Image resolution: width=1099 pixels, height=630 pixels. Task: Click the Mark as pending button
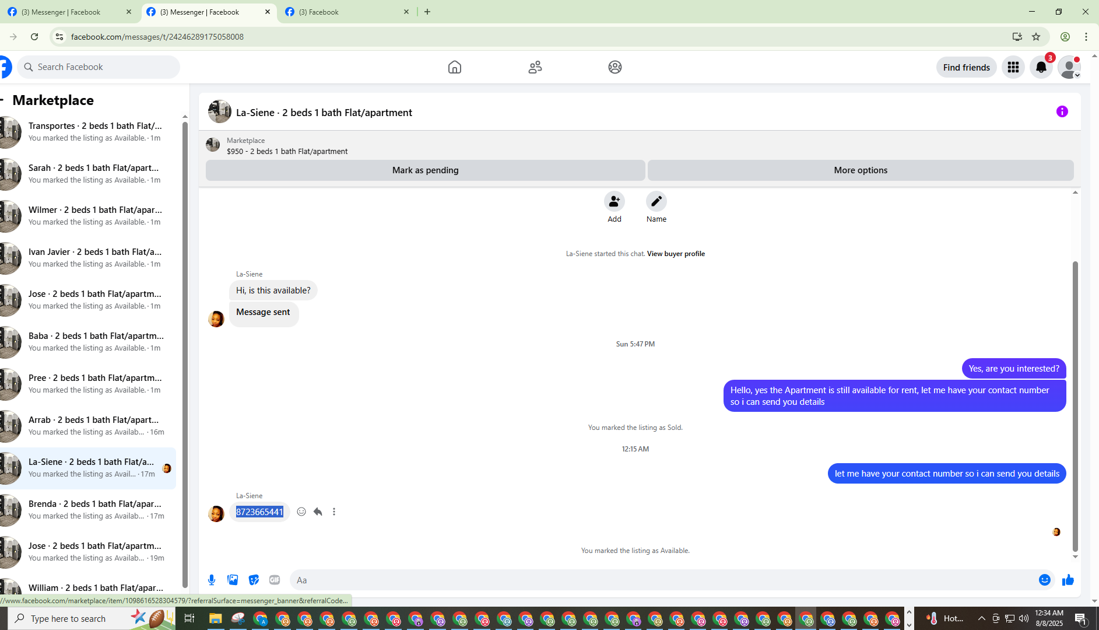425,170
